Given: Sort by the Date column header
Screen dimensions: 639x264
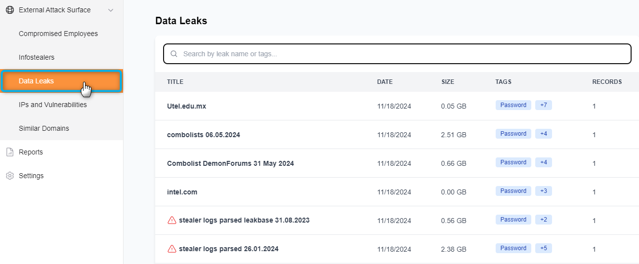Looking at the screenshot, I should pos(384,82).
